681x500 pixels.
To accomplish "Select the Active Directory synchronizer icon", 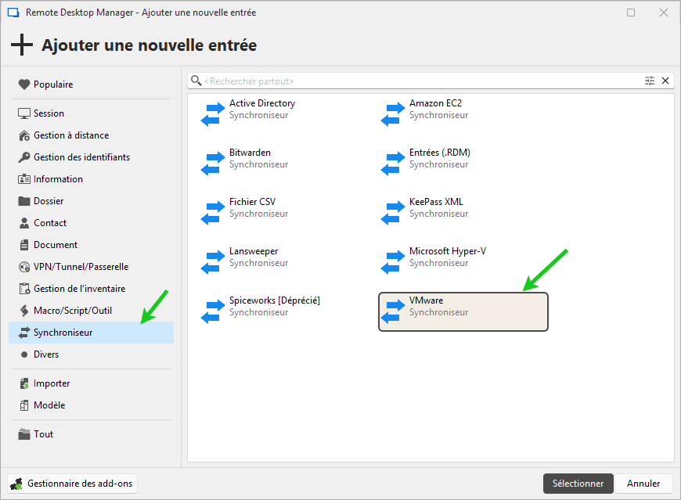I will coord(212,114).
